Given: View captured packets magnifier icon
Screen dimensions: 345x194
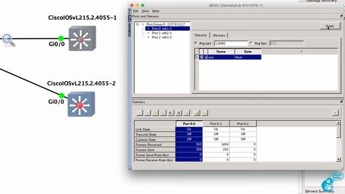Looking at the screenshot, I should 187,113.
